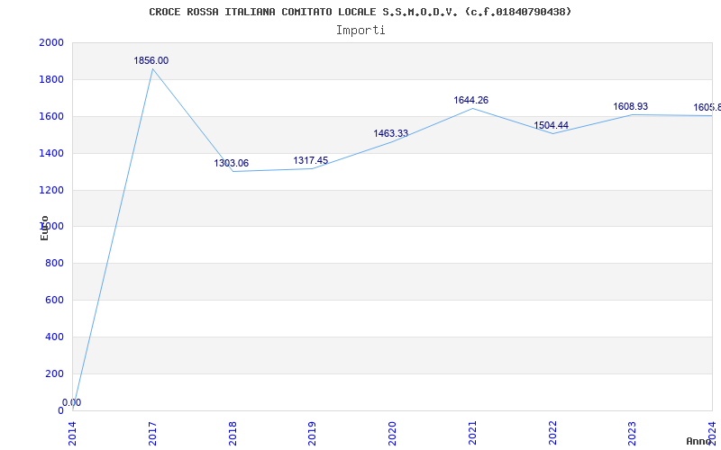Click the 2023 x-axis year label
The width and height of the screenshot is (721, 450).
pos(633,434)
